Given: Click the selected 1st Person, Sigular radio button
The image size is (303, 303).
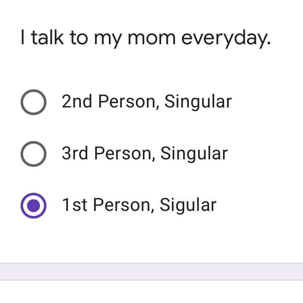Looking at the screenshot, I should 33,205.
